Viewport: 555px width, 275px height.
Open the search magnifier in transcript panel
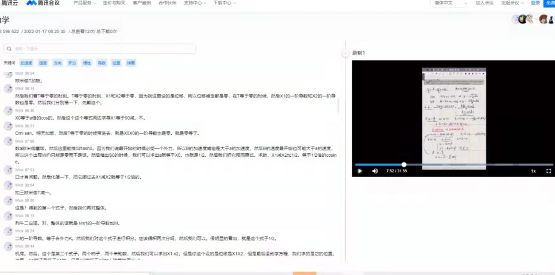[10, 48]
